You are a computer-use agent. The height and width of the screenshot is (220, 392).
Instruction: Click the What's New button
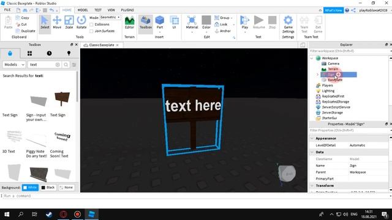point(333,10)
